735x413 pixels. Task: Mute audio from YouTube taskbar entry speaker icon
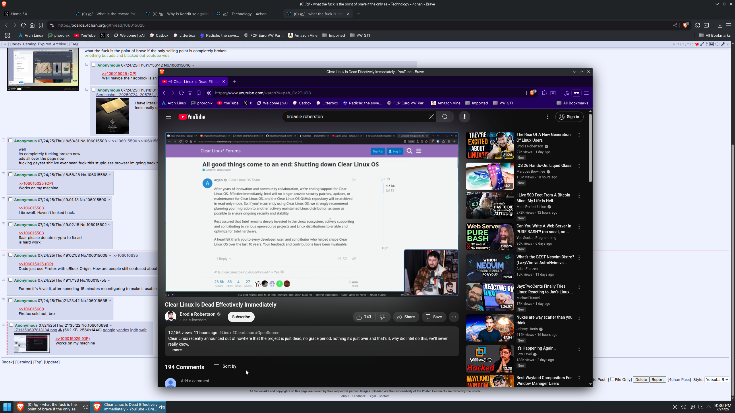(x=162, y=407)
